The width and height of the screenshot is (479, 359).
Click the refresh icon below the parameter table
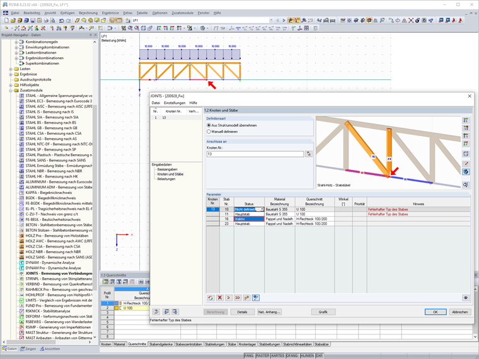(211, 298)
